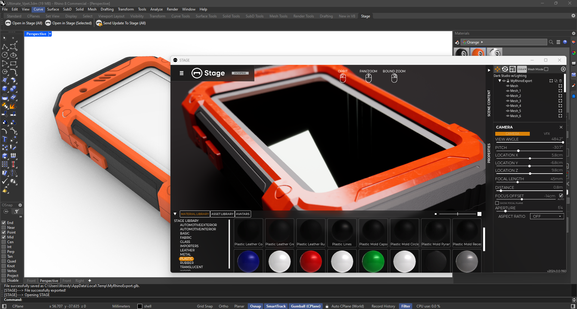577x309 pixels.
Task: Toggle the End osnap checkbox
Action: coord(4,223)
